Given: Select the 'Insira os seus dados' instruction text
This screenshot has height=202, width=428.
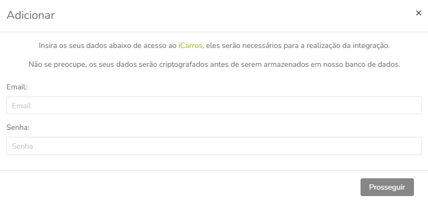Looking at the screenshot, I should 214,46.
